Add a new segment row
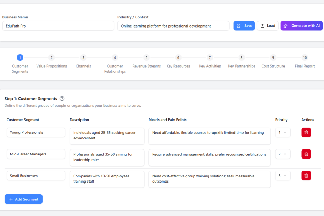This screenshot has height=216, width=324. coord(23,199)
